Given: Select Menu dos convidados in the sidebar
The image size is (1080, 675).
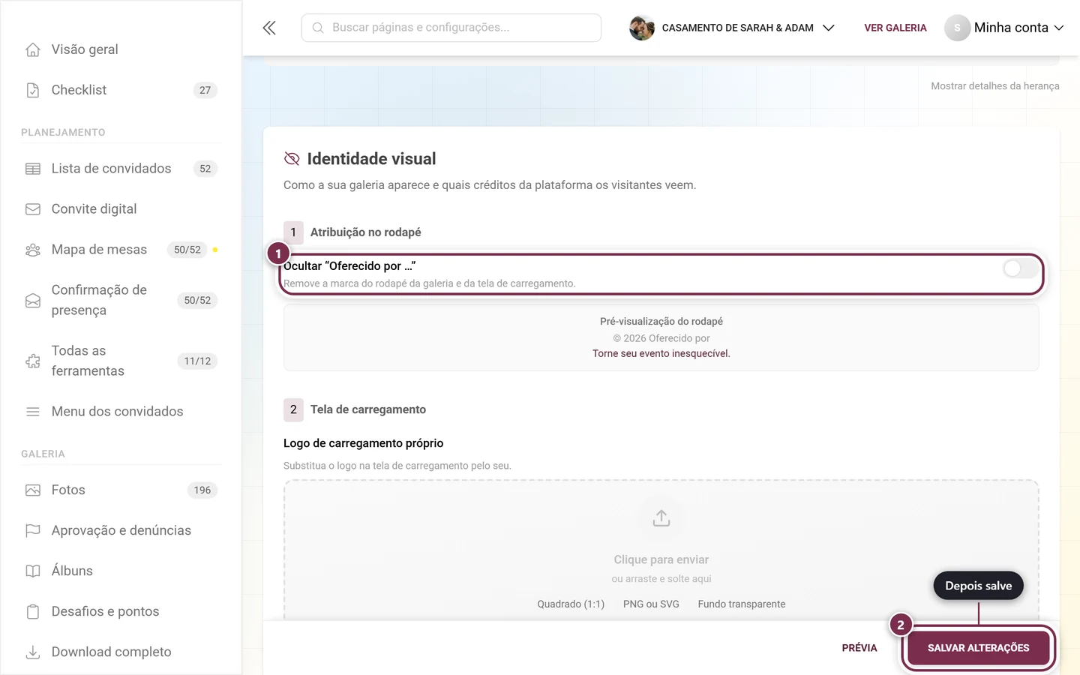Looking at the screenshot, I should 121,412.
